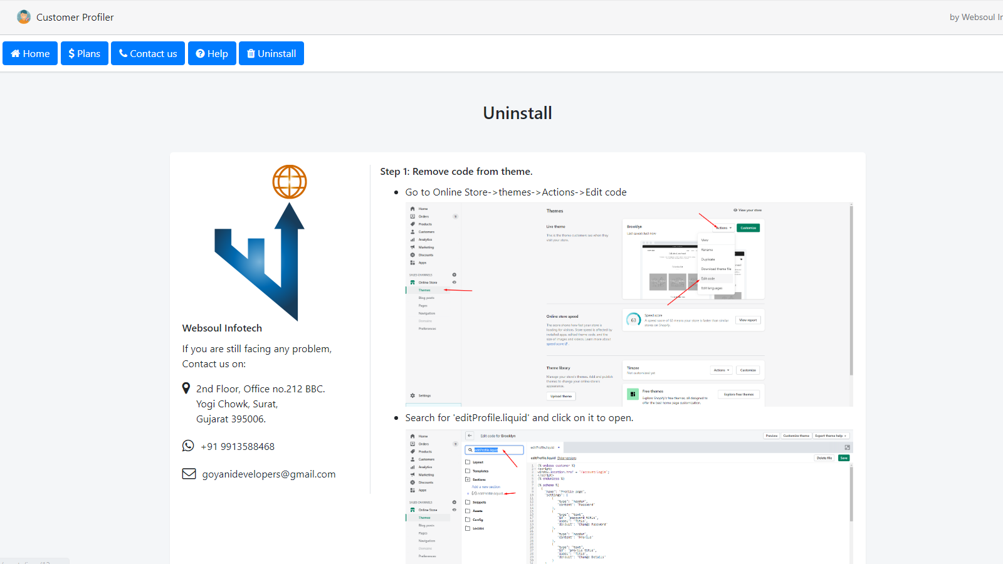This screenshot has height=564, width=1003.
Task: Click the green Save button in the screenshot
Action: click(844, 458)
